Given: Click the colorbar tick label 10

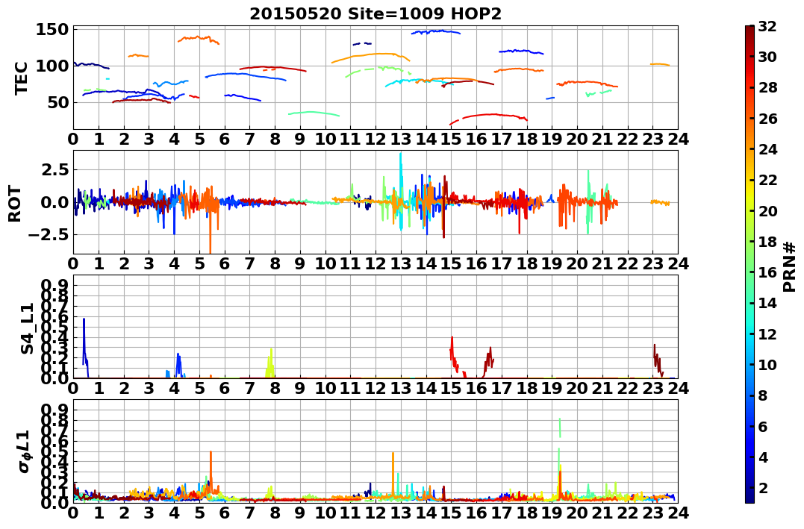Looking at the screenshot, I should tap(767, 364).
